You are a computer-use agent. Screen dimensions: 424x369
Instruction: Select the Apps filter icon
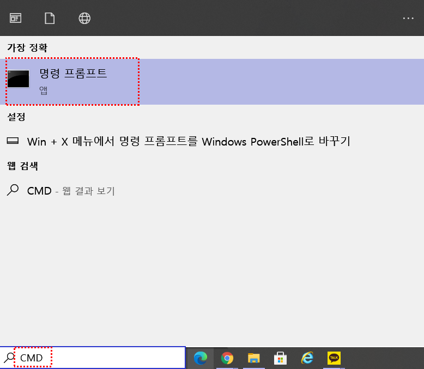pyautogui.click(x=15, y=19)
